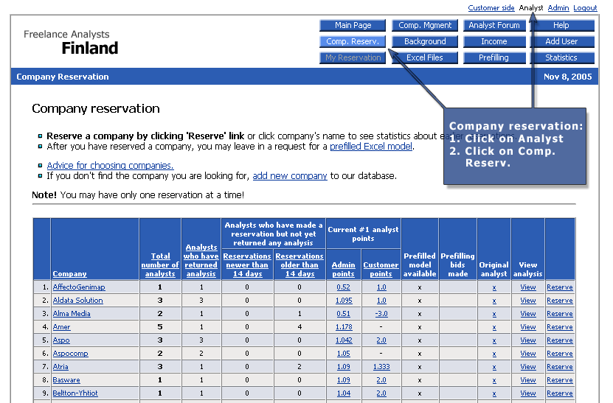View analysis for Amer

pos(527,327)
